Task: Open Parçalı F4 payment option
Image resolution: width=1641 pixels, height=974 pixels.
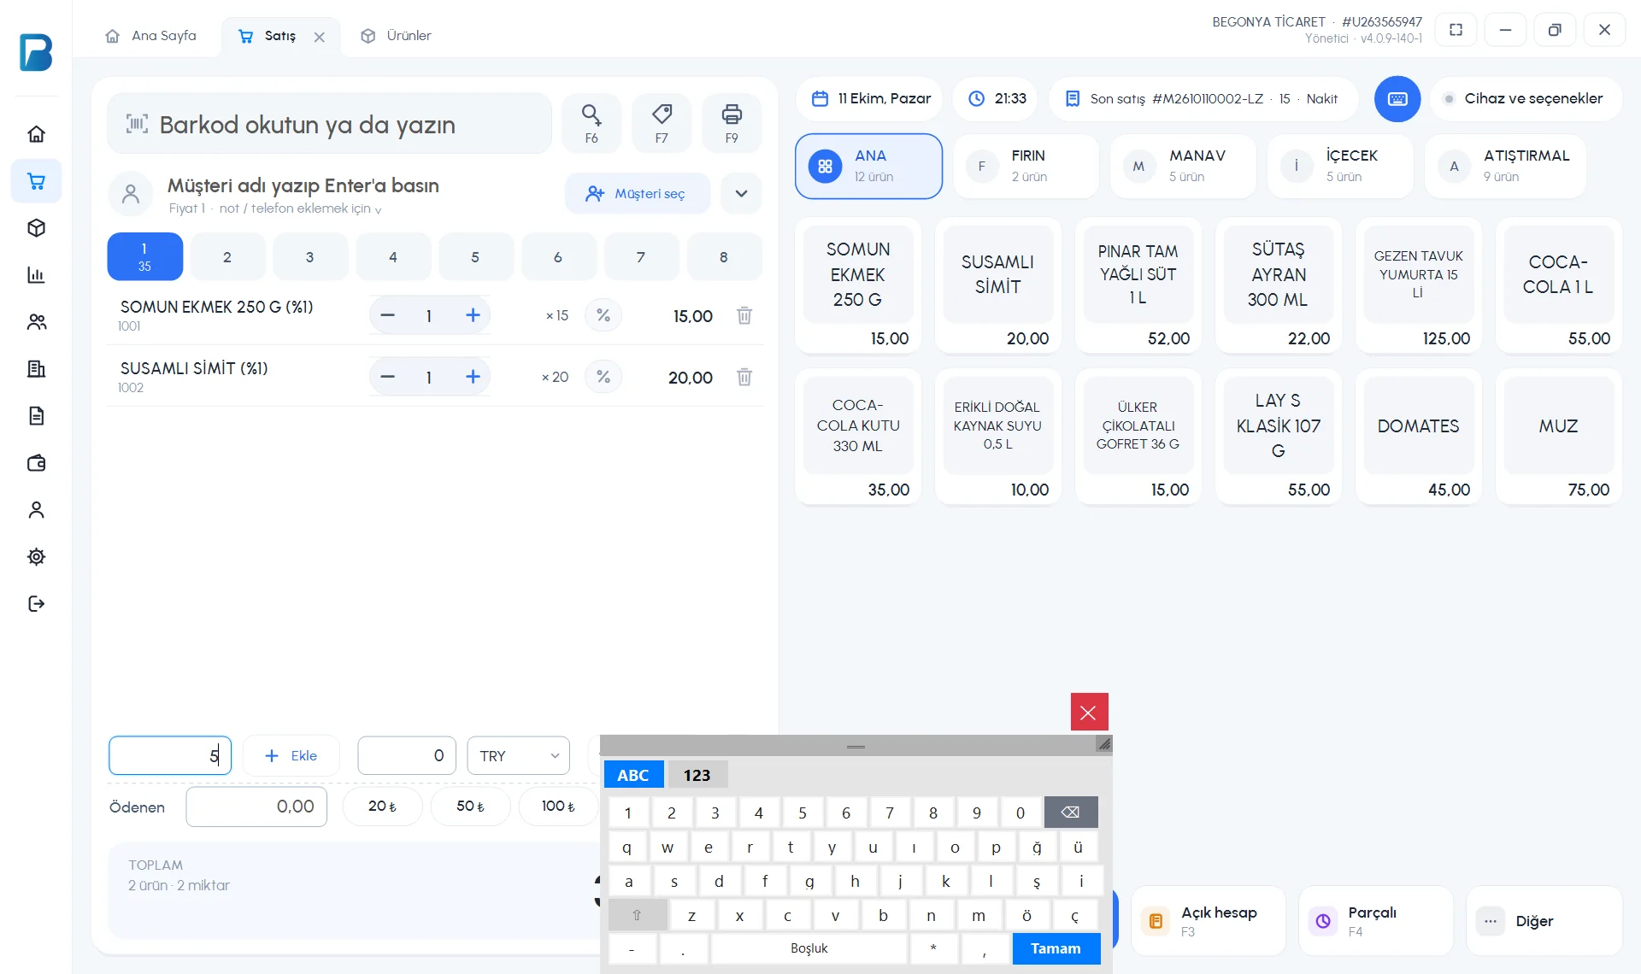Action: click(1375, 921)
